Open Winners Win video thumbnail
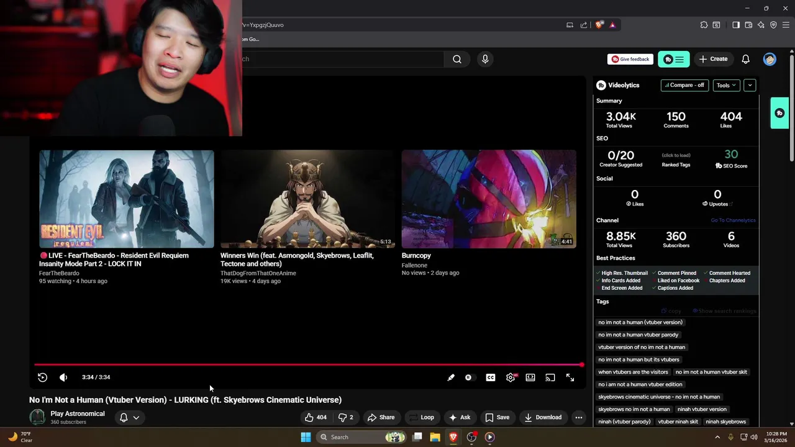Viewport: 795px width, 447px height. [307, 199]
